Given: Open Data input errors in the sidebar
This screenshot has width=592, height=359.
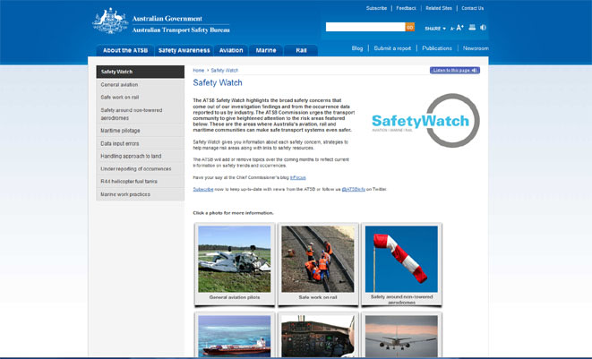Looking at the screenshot, I should (141, 143).
